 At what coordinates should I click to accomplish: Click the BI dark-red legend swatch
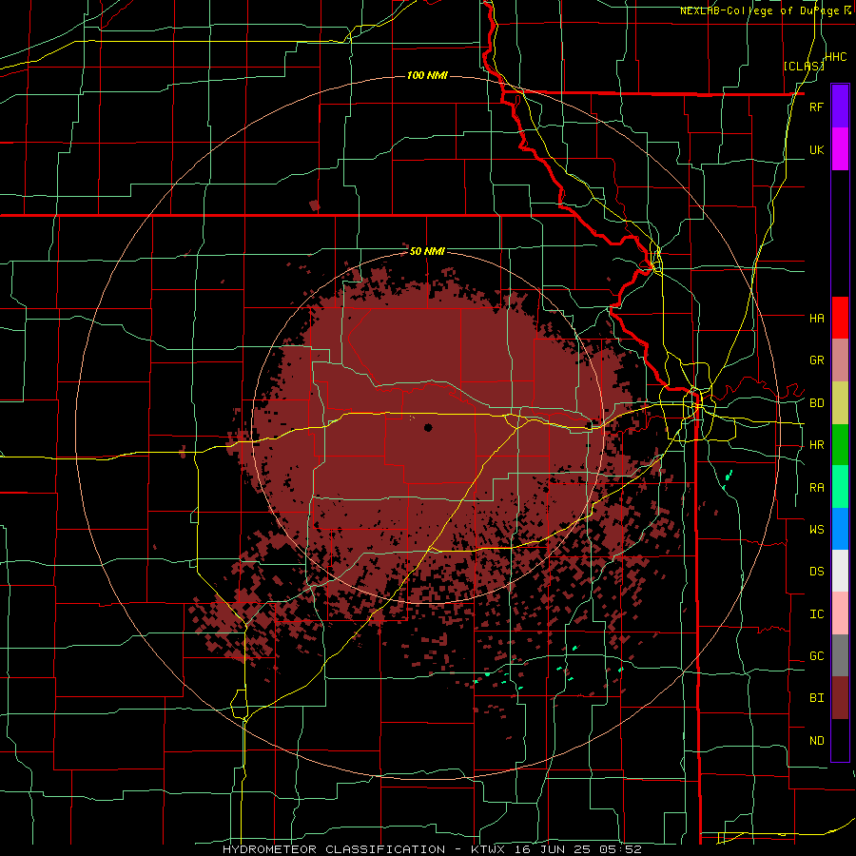(x=840, y=698)
